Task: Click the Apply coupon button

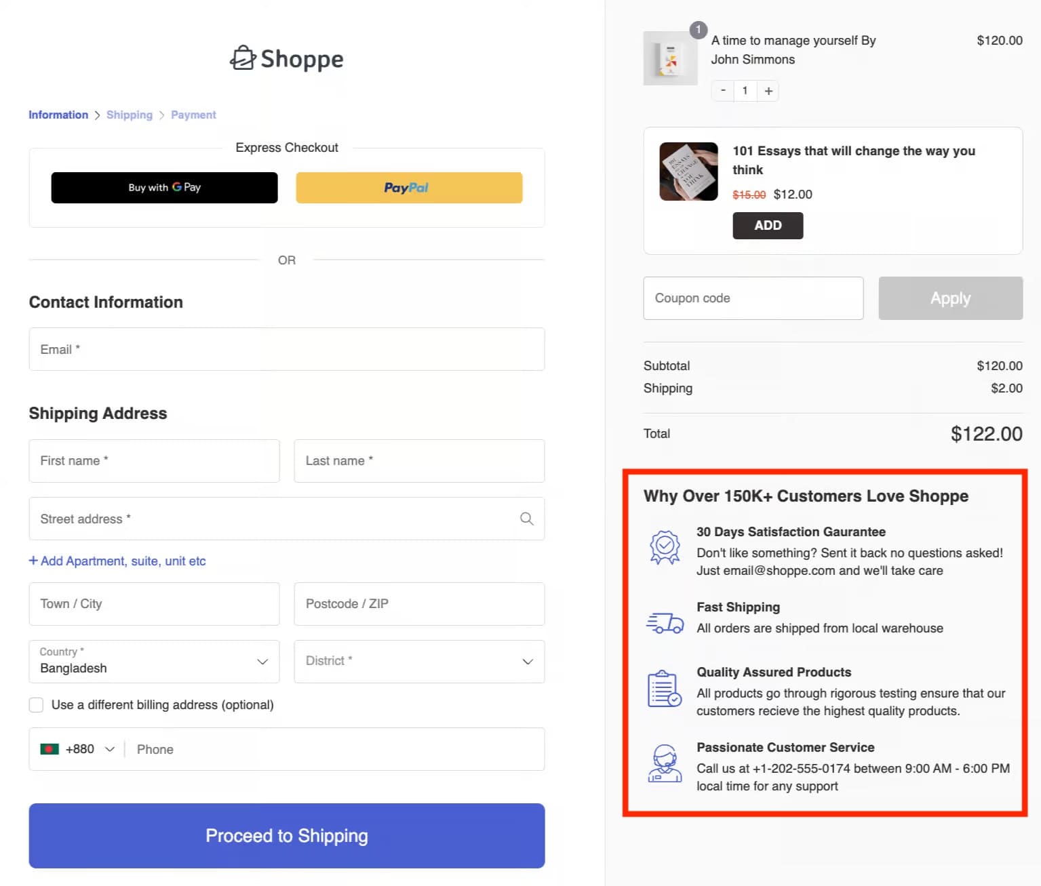Action: 950,298
